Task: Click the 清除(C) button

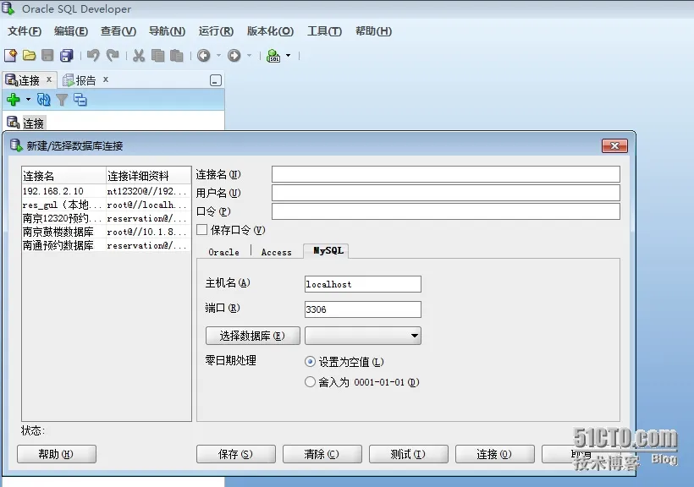Action: click(x=322, y=454)
